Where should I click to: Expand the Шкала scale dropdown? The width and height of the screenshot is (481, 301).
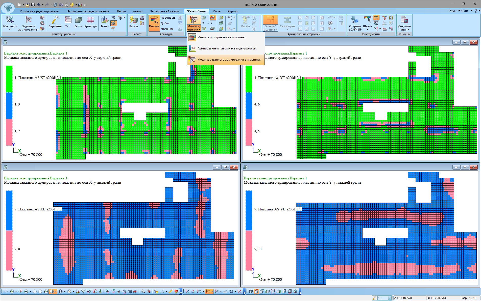(367, 30)
